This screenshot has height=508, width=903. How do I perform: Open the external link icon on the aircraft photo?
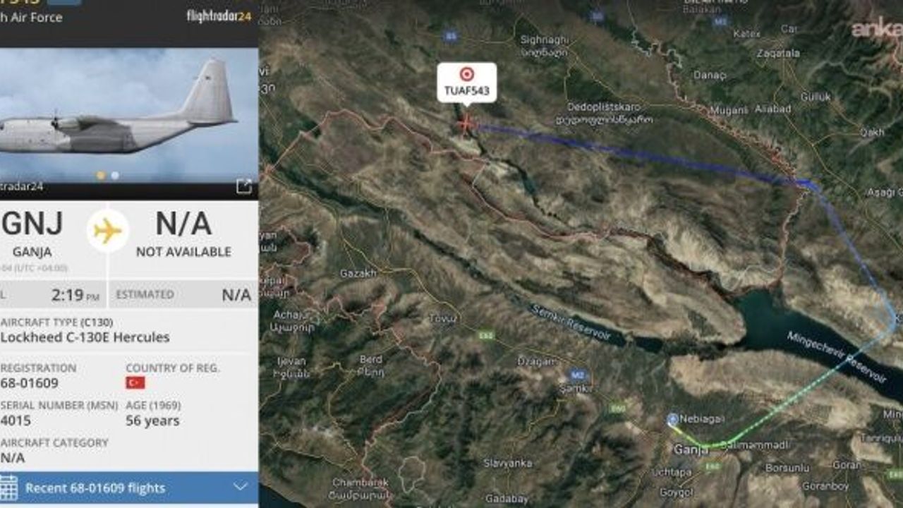[243, 186]
